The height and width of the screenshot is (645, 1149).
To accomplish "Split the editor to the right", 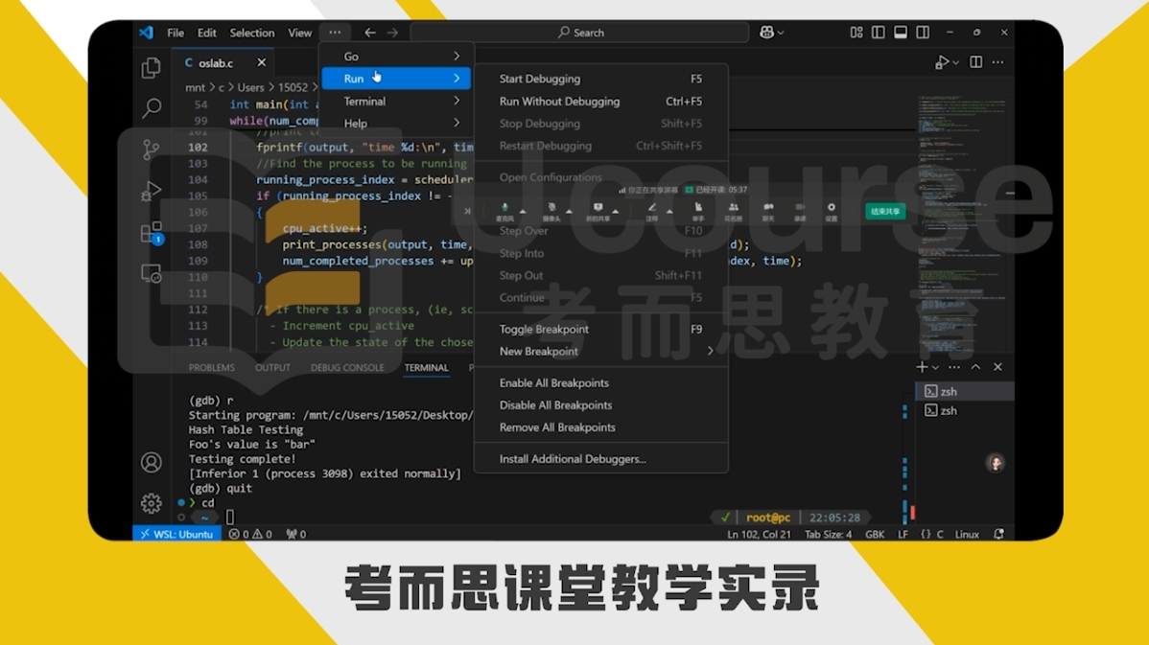I will (976, 62).
